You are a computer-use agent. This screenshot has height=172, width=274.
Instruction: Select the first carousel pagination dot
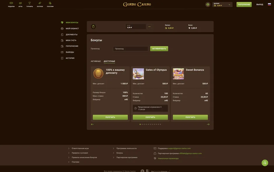pos(140,124)
